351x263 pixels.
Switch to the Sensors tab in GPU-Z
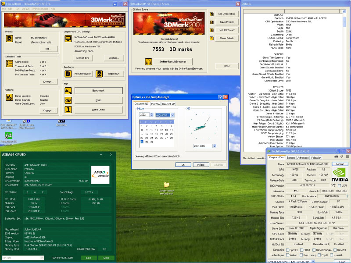pyautogui.click(x=291, y=157)
